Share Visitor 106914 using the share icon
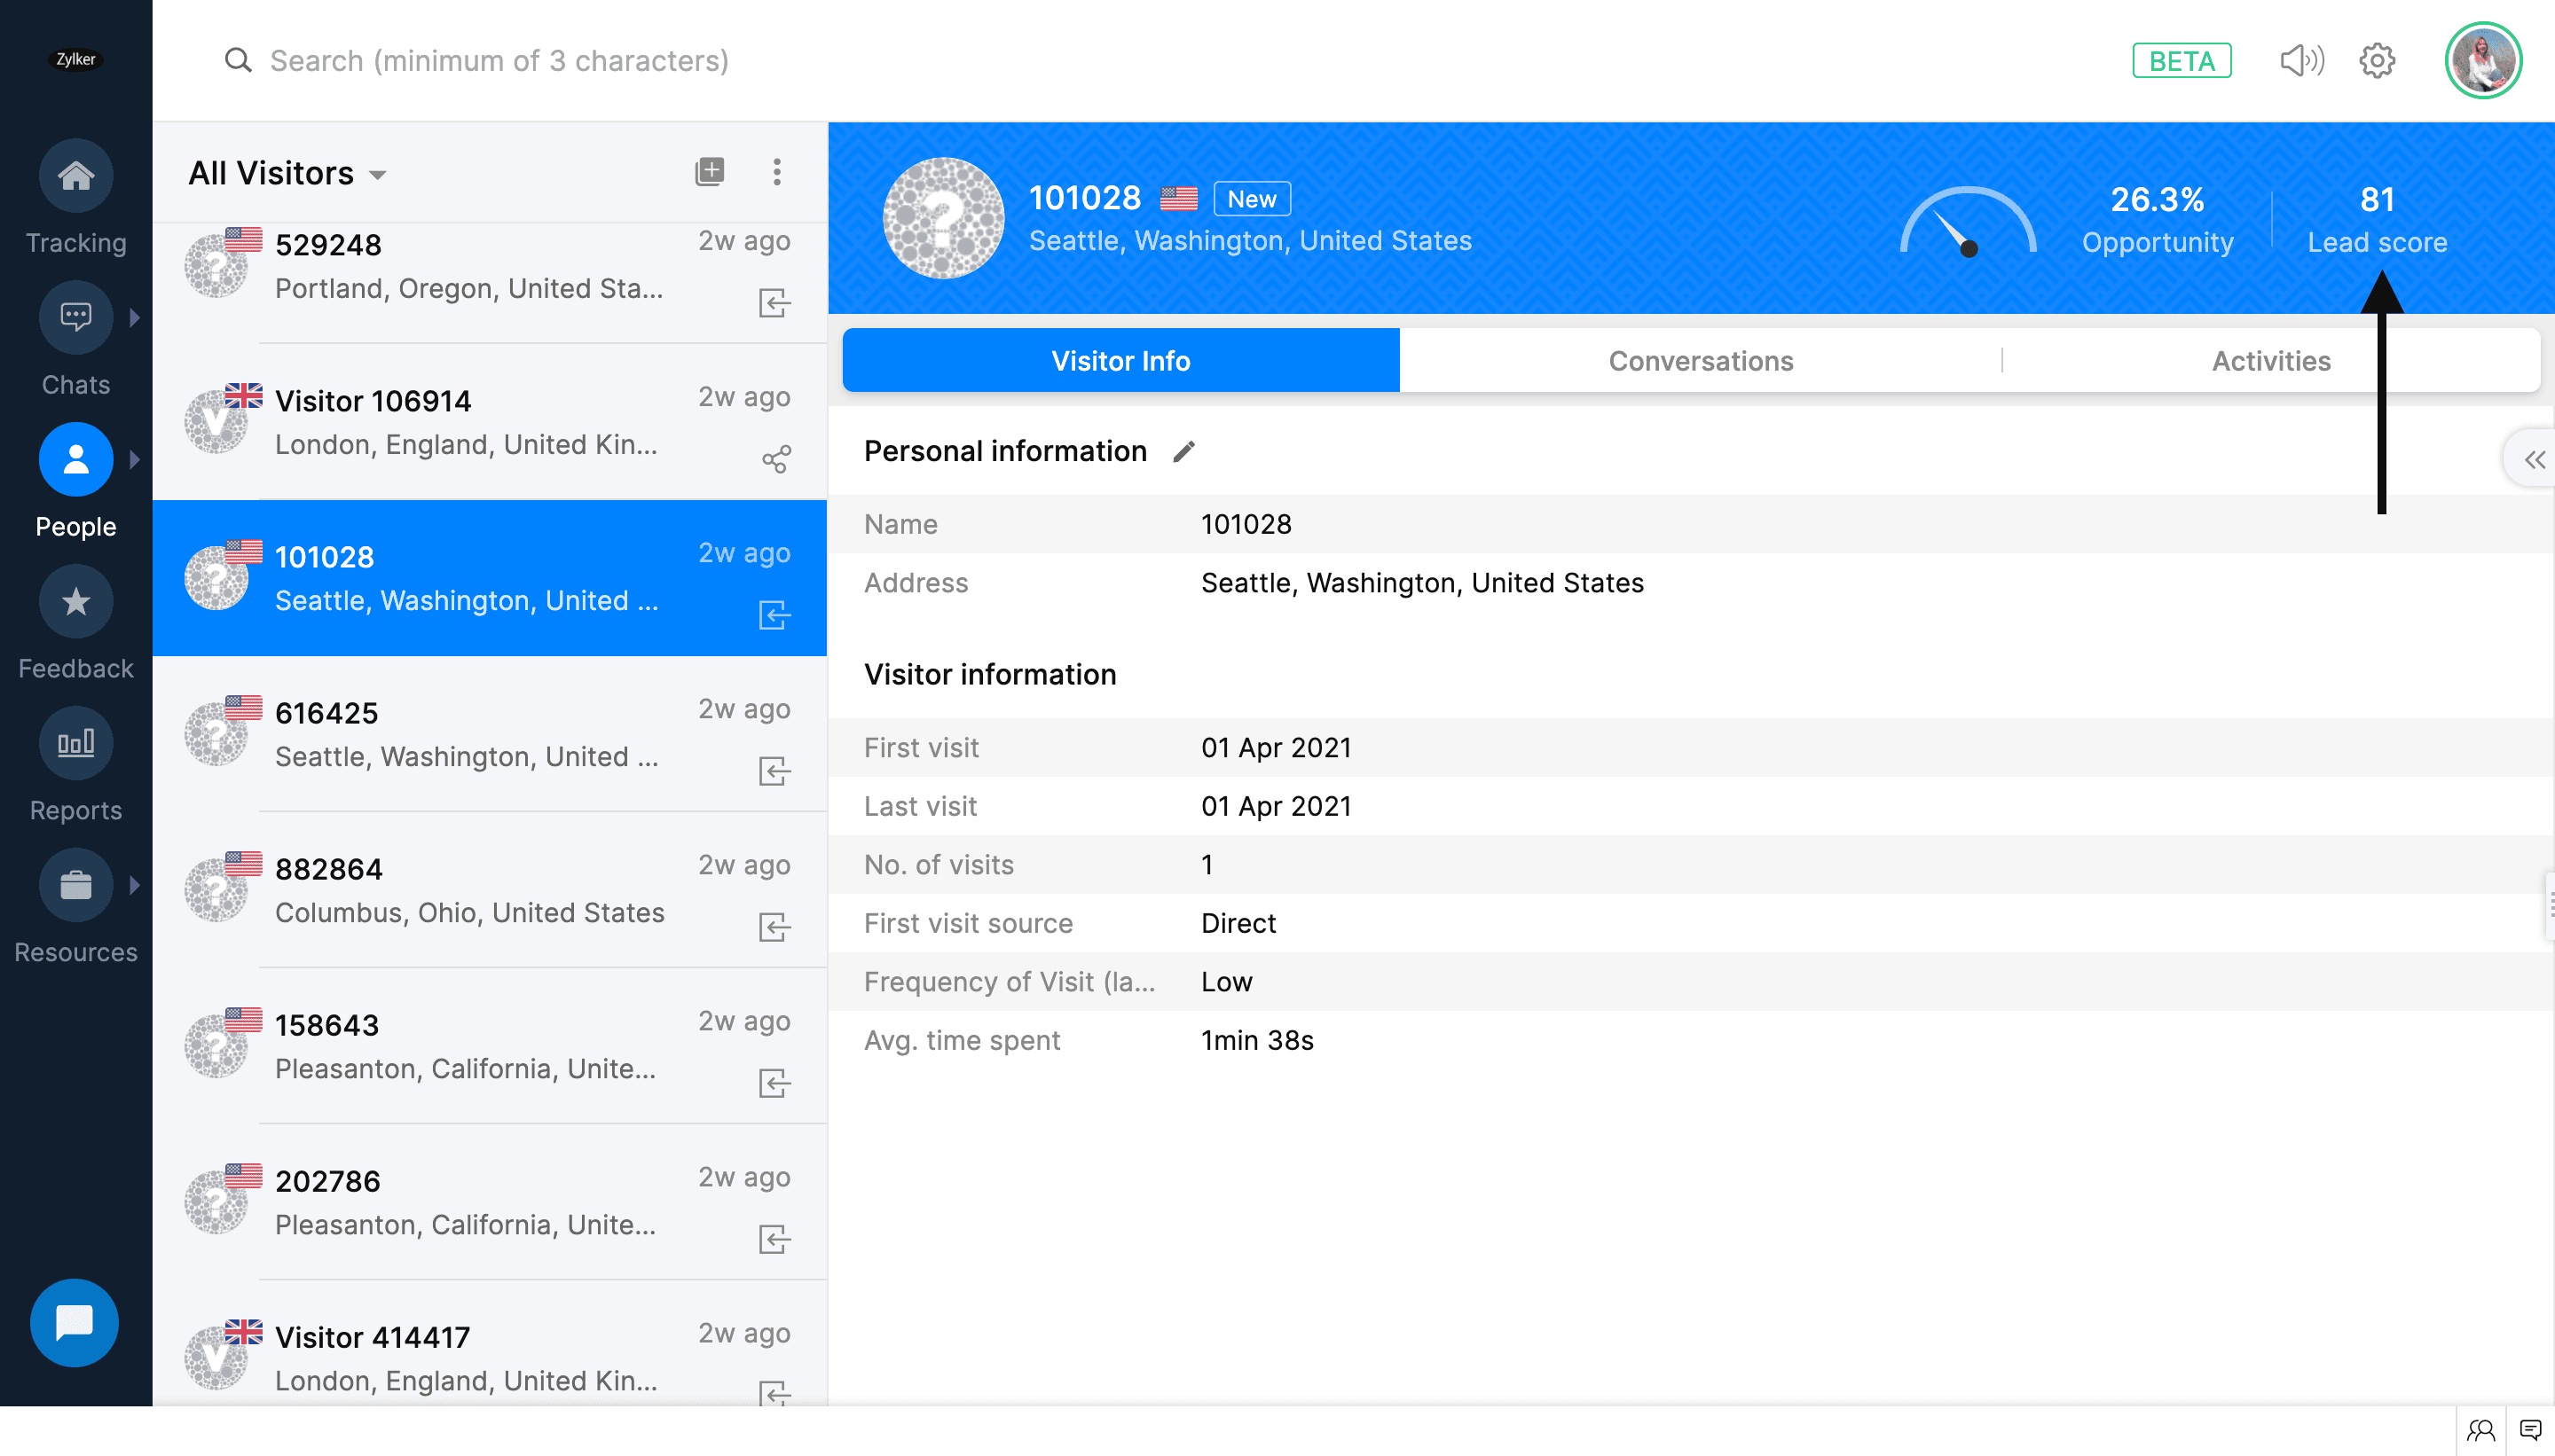The height and width of the screenshot is (1456, 2555). coord(777,460)
